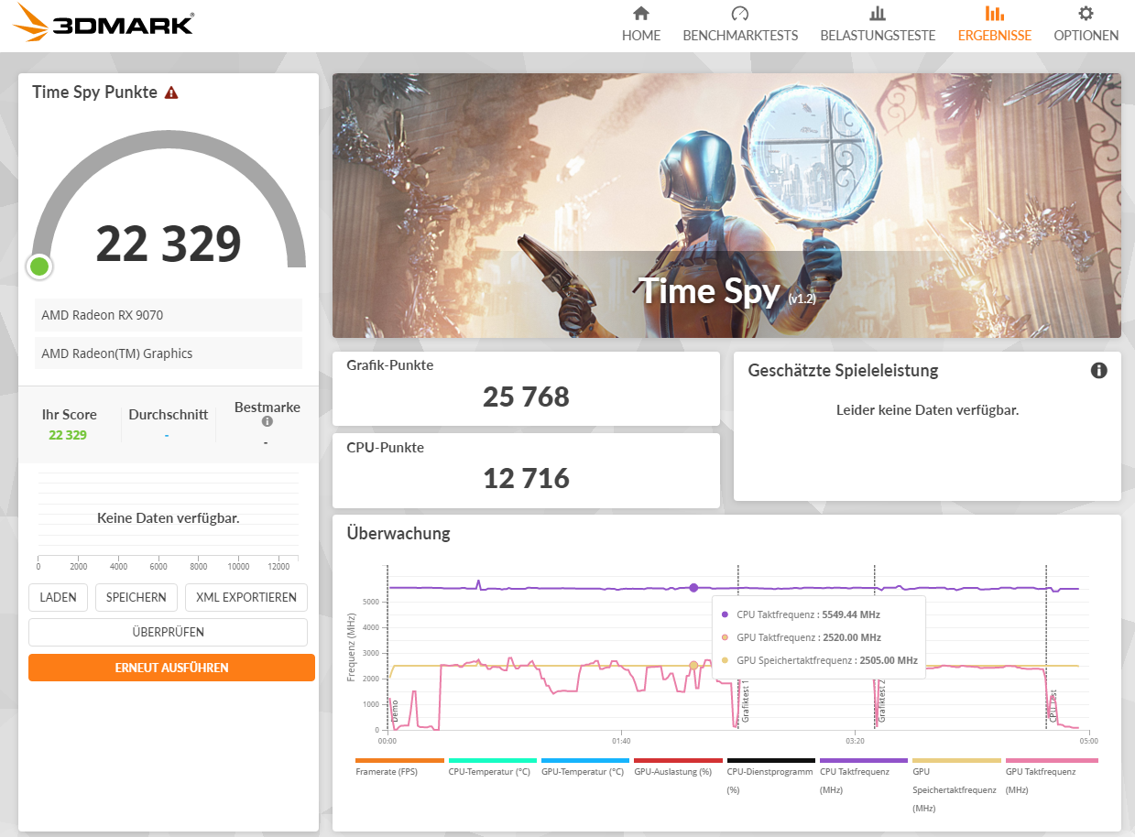Click the Überwachung heading
This screenshot has width=1135, height=837.
[x=398, y=533]
